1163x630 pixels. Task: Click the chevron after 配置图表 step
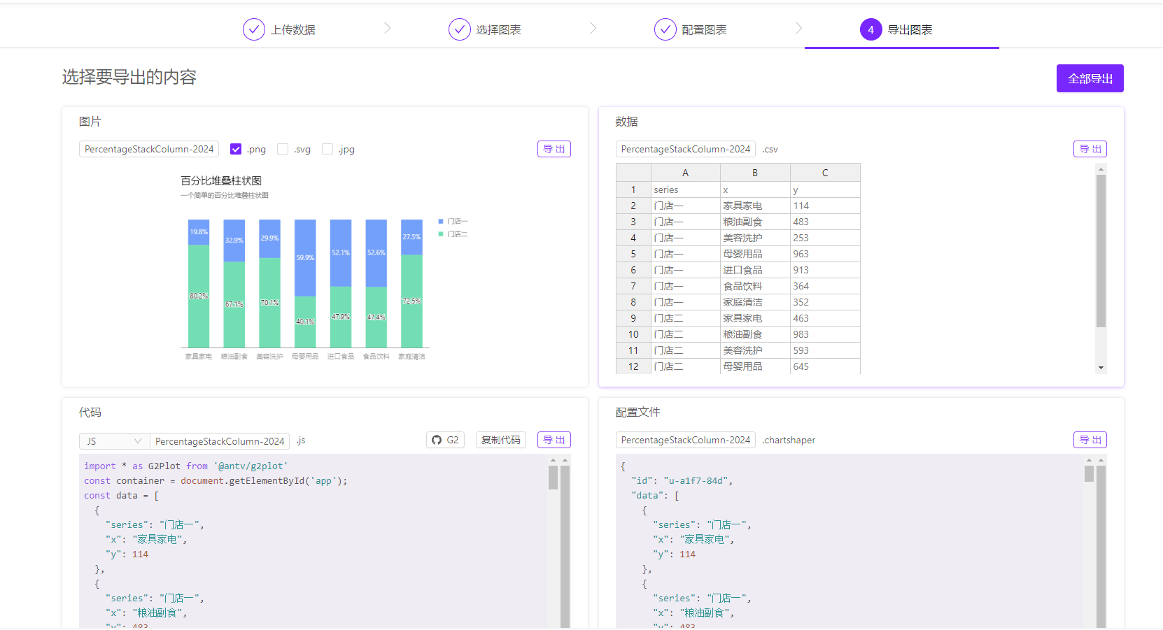(799, 28)
